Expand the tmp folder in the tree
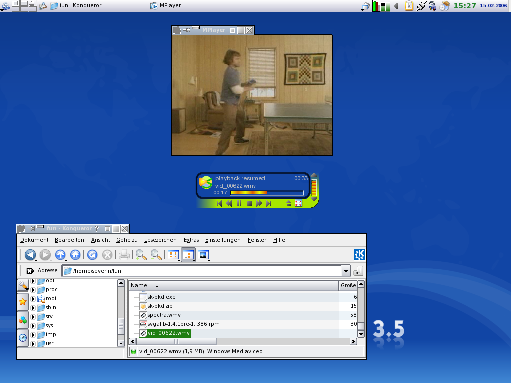 click(x=33, y=335)
